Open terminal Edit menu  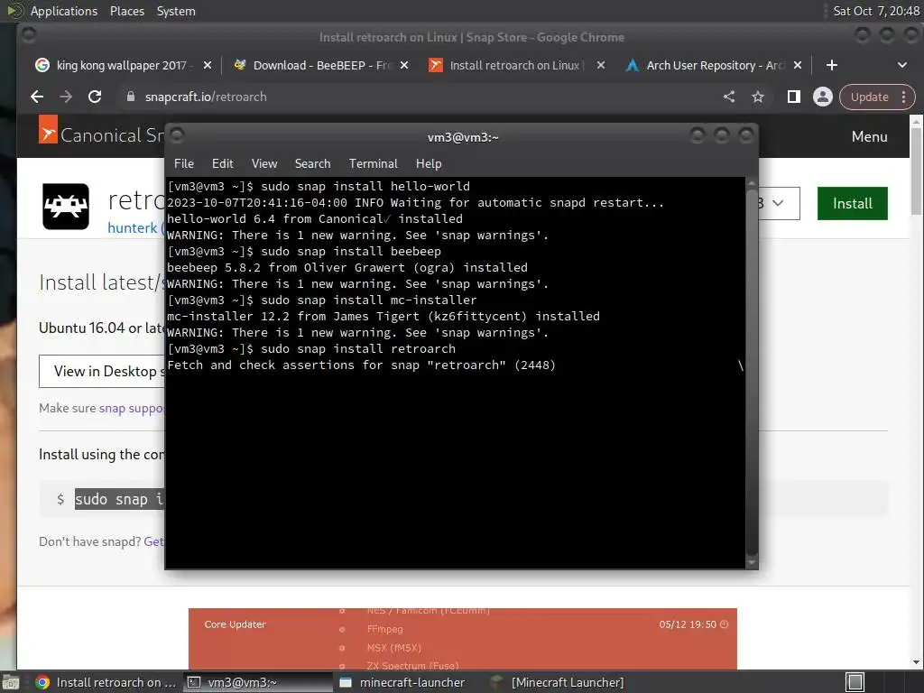[x=222, y=163]
